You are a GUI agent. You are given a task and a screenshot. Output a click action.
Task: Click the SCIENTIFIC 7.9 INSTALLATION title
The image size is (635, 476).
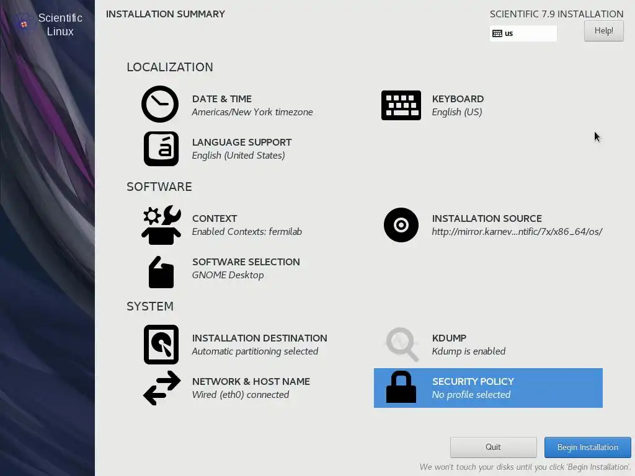tap(556, 14)
